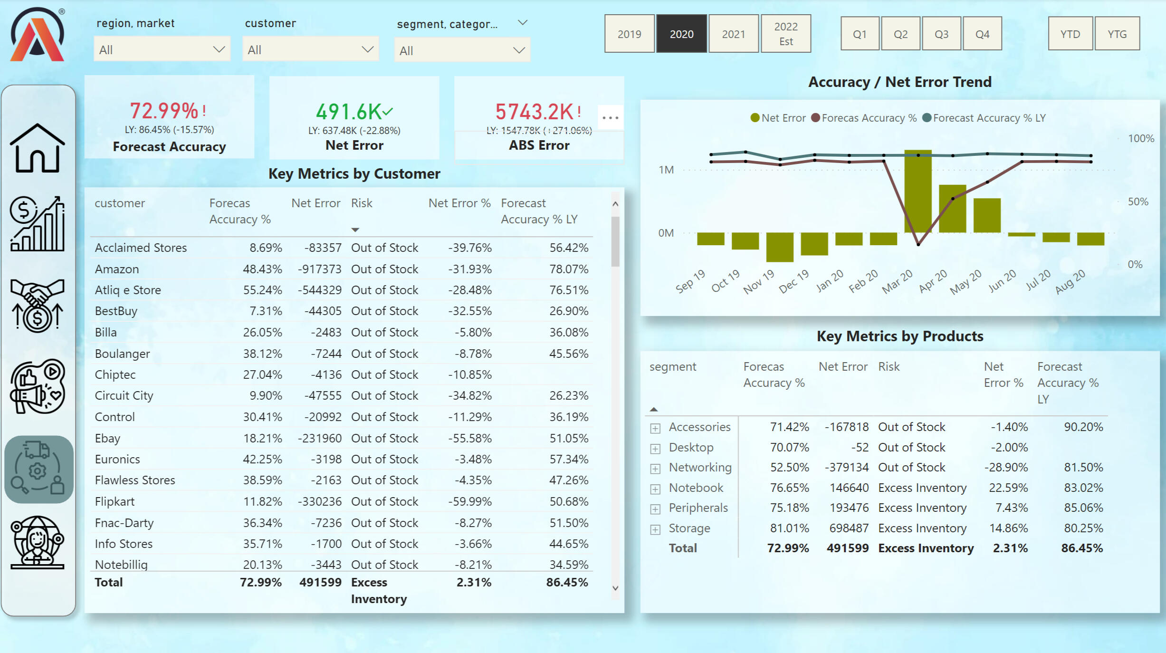Sort by Net Error % customer column
Screen dimensions: 1166x653
point(459,203)
